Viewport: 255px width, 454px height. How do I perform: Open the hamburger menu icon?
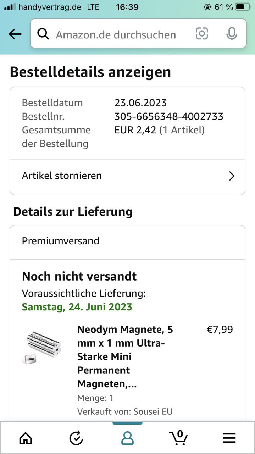pos(229,438)
